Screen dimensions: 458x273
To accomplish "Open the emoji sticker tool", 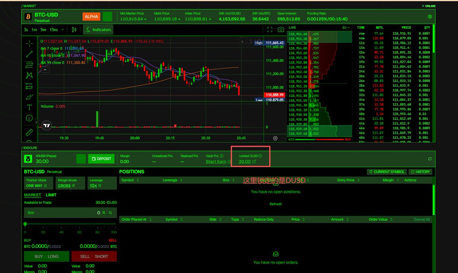I will tap(29, 118).
